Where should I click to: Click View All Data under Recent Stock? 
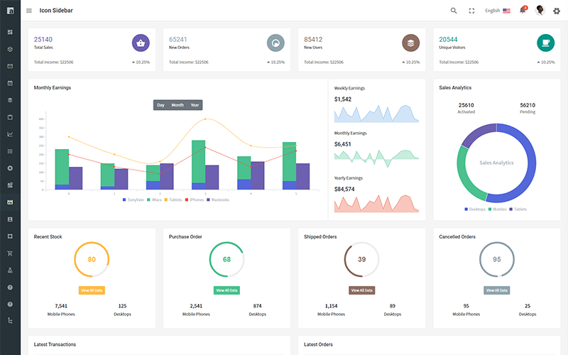(x=92, y=290)
